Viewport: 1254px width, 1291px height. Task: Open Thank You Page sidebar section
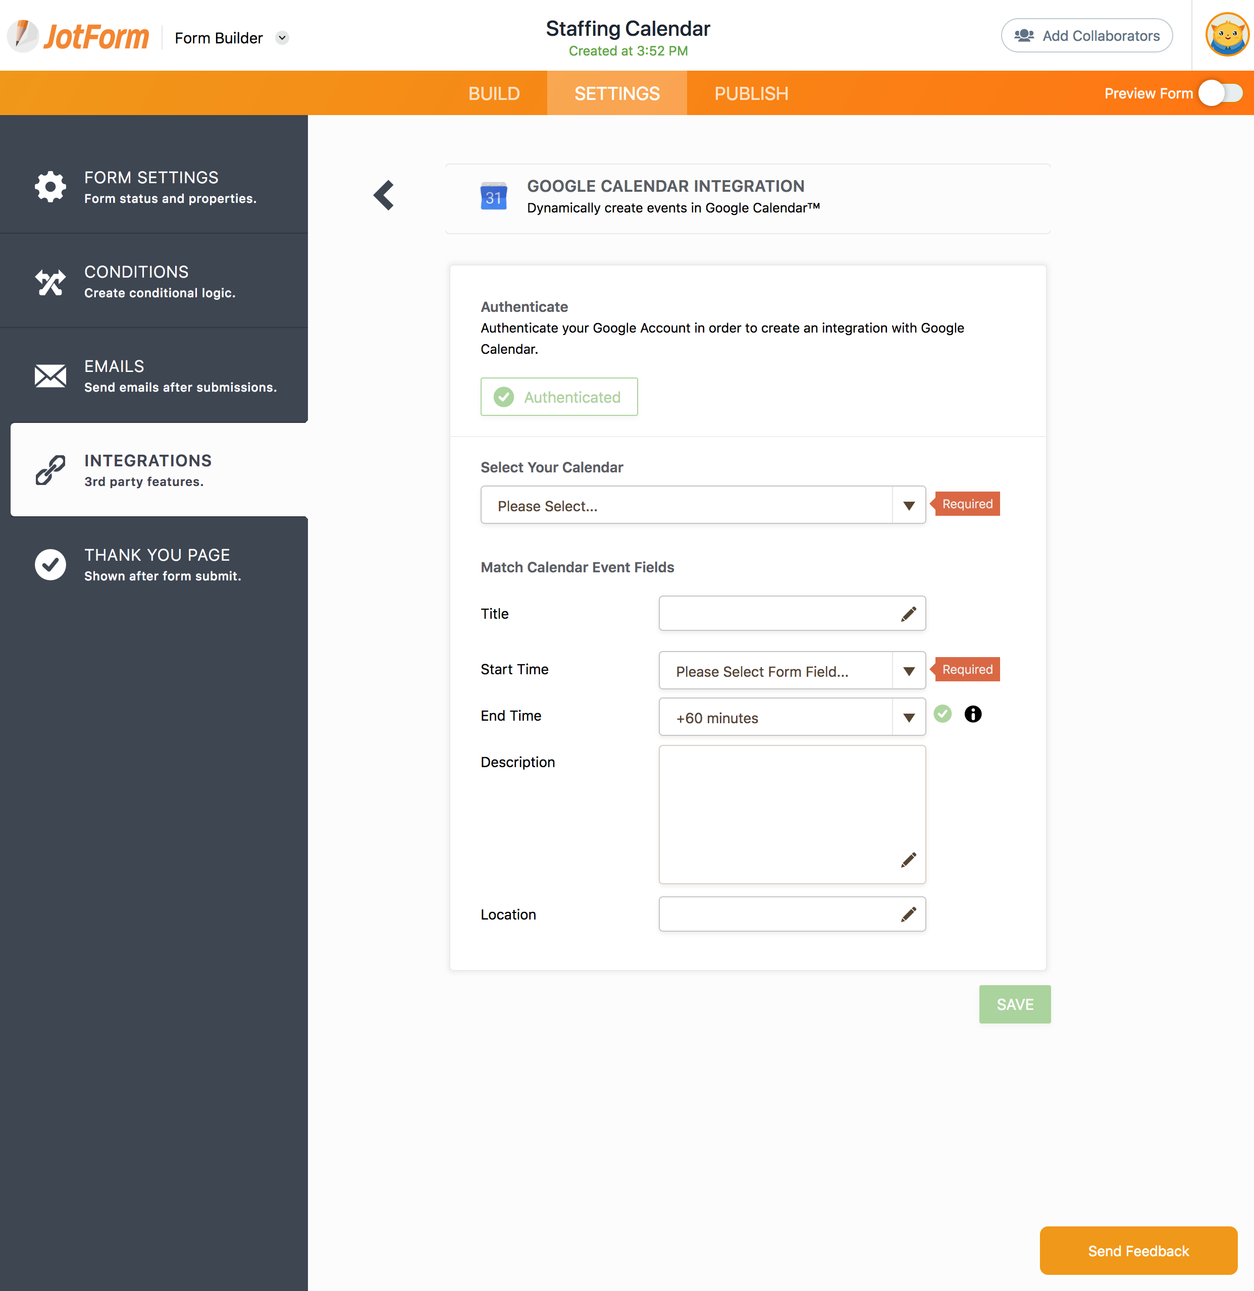(x=154, y=564)
